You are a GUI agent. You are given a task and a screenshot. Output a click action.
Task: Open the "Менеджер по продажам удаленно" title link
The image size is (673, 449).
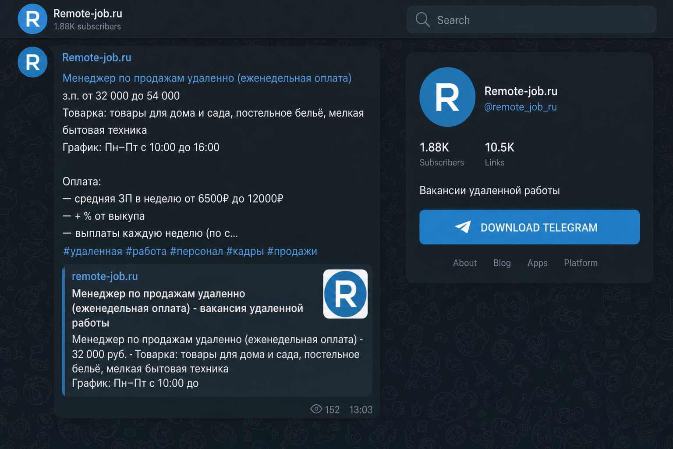207,78
